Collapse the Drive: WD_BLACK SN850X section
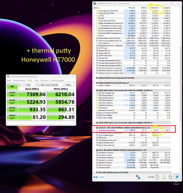The height and width of the screenshot is (193, 183). pyautogui.click(x=94, y=150)
